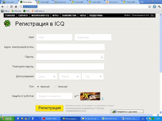
Task: Click the horizontal scrollbar left arrow
Action: (1, 115)
